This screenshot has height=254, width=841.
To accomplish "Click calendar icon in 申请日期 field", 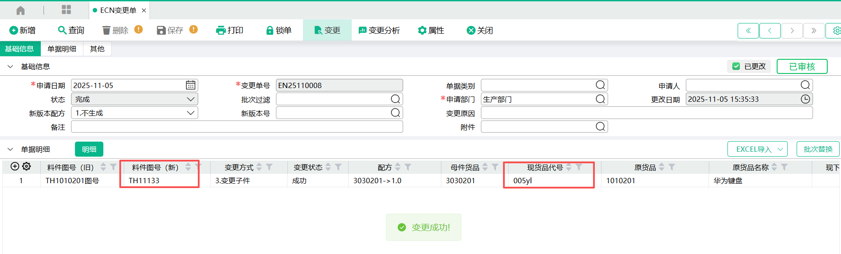I will click(190, 85).
